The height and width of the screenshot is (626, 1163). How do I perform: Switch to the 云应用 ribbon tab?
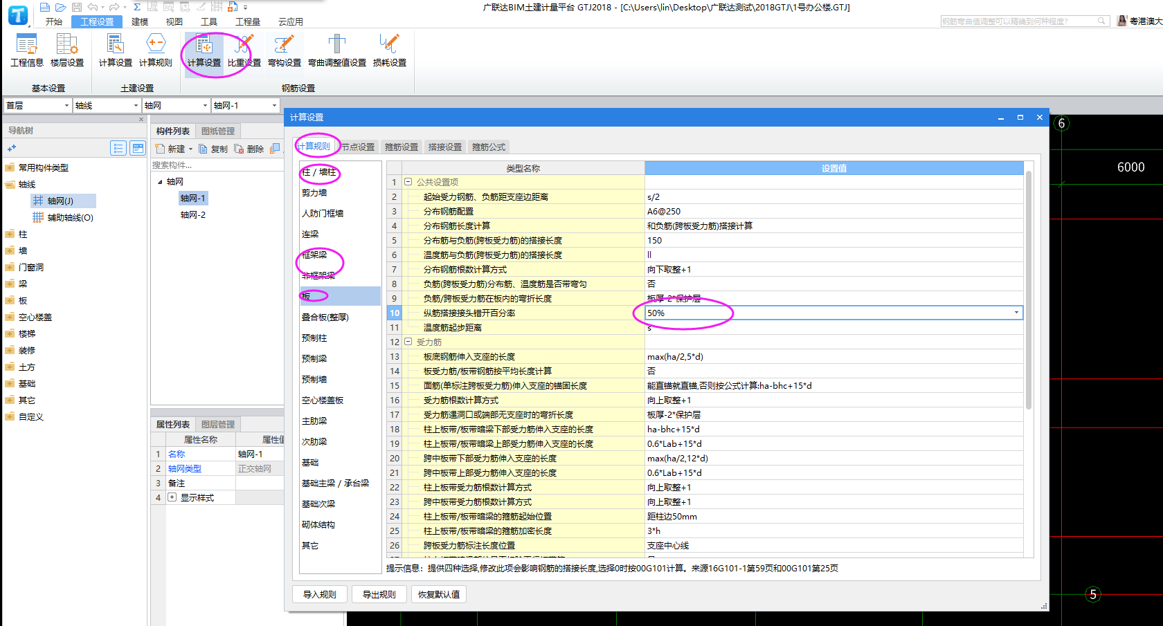coord(291,21)
